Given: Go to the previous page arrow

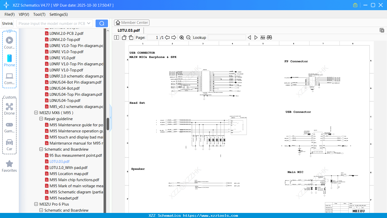Looking at the screenshot, I should (167, 37).
